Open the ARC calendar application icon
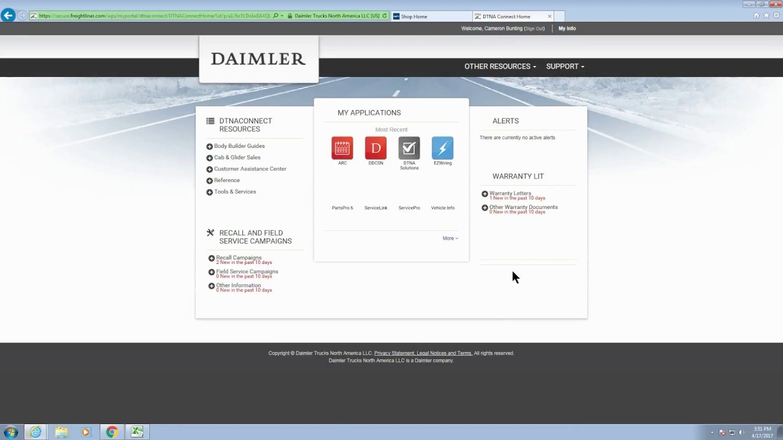The image size is (783, 440). click(x=342, y=148)
